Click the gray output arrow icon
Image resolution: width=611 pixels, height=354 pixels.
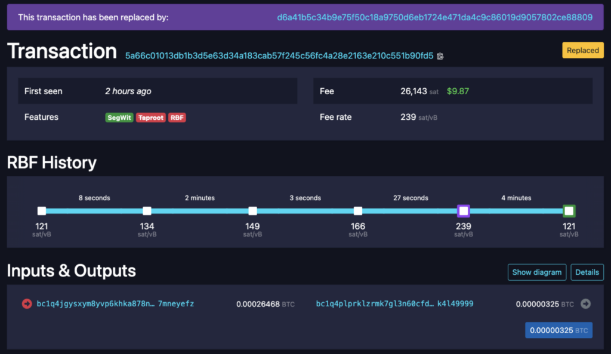coord(585,304)
